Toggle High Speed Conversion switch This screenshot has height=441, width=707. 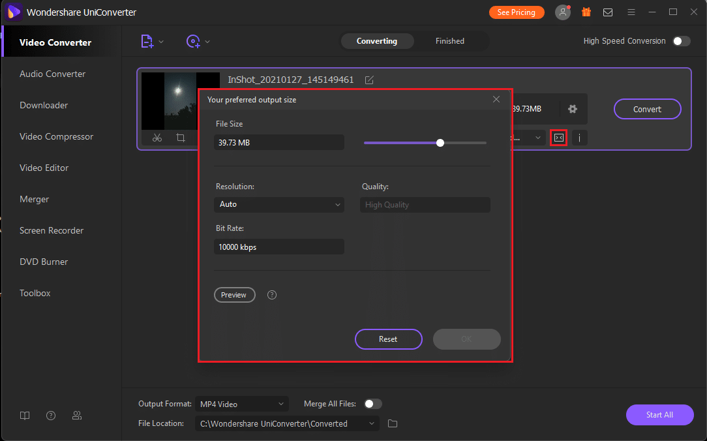(x=681, y=41)
